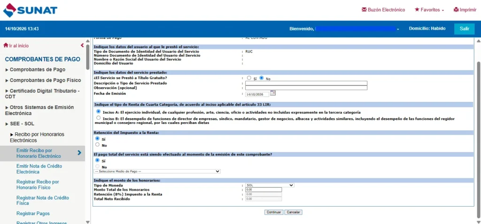Expand Otros Sistemas de Emisión Electrónica
The width and height of the screenshot is (481, 224).
tap(39, 110)
